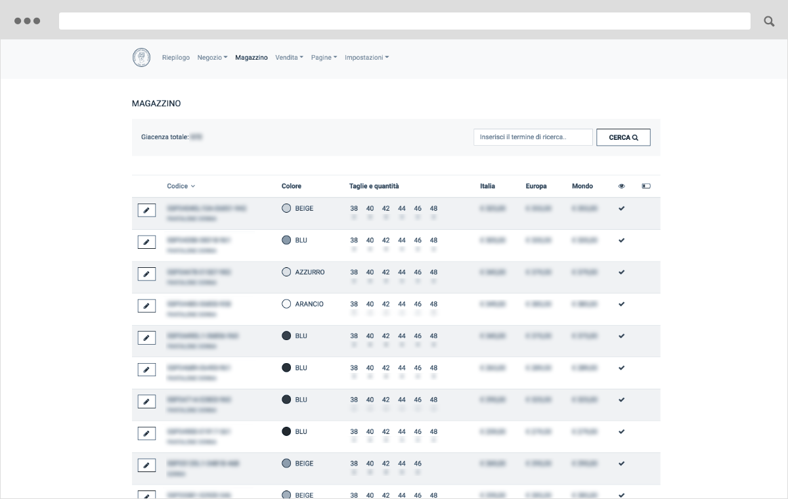Focus the search term input field

[x=533, y=137]
